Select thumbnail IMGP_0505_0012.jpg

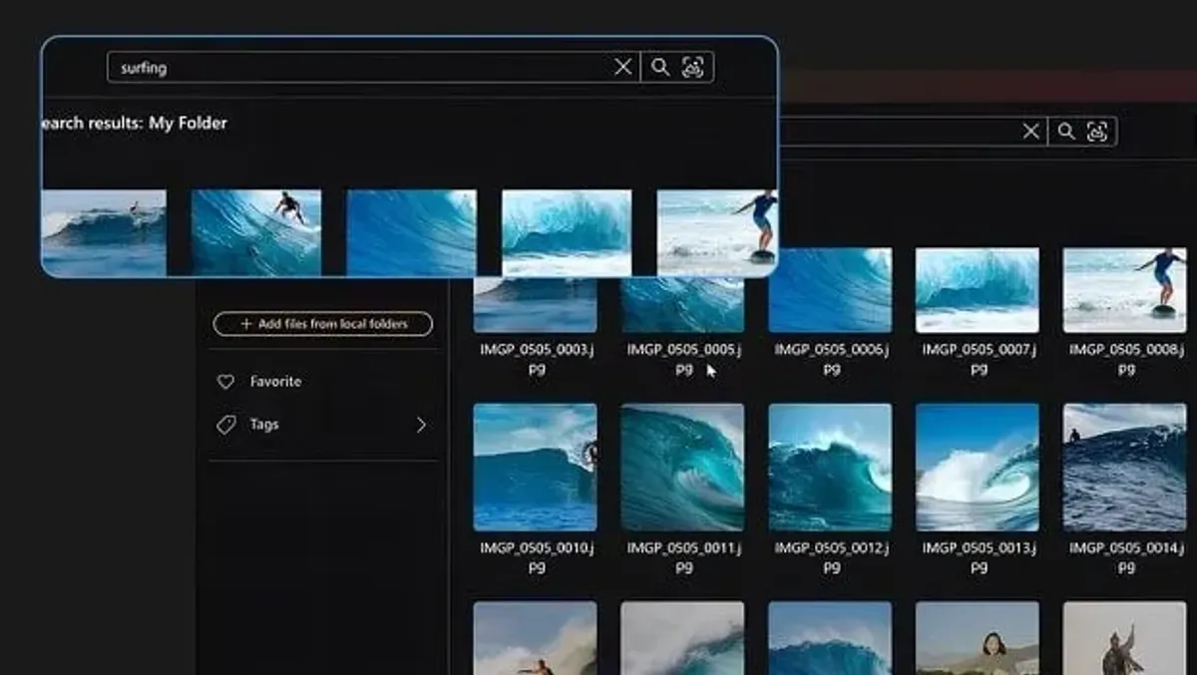point(830,467)
